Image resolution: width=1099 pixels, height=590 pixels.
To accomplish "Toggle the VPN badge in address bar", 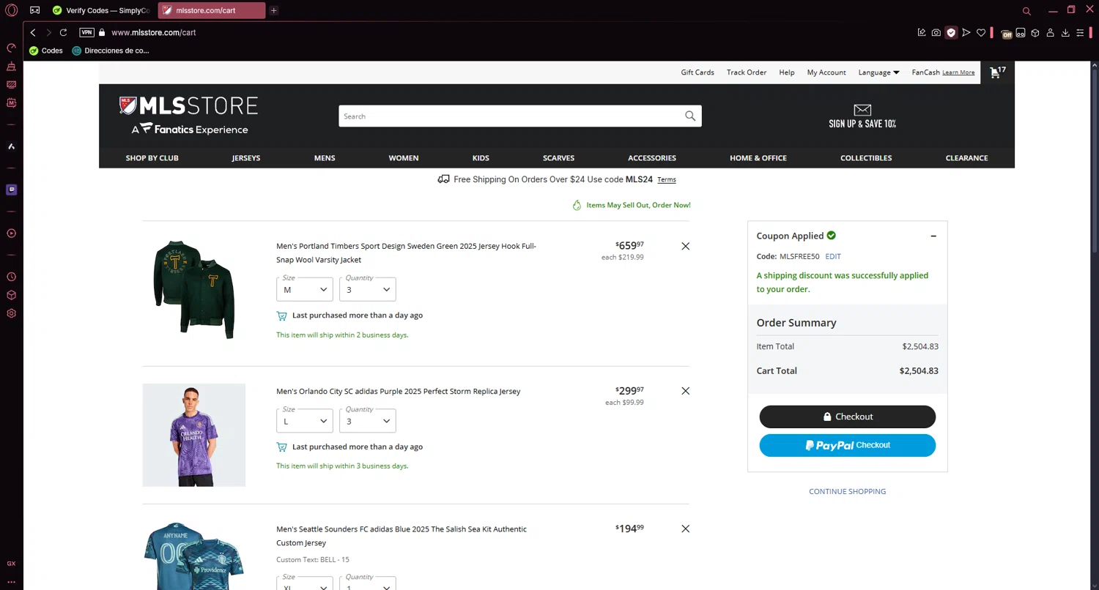I will click(x=86, y=32).
